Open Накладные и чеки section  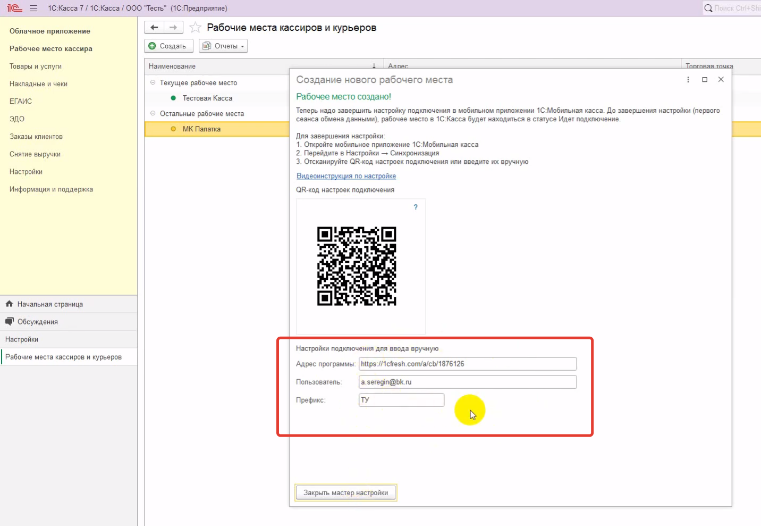[38, 84]
